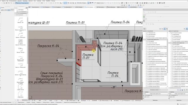
Task: Open the Teamwork menu
Action: click(31, 1)
